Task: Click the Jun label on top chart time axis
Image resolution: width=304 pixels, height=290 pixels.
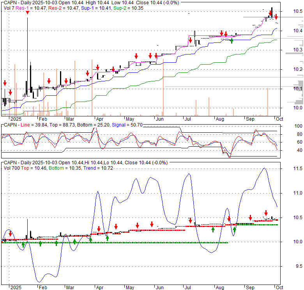Action: click(x=159, y=119)
